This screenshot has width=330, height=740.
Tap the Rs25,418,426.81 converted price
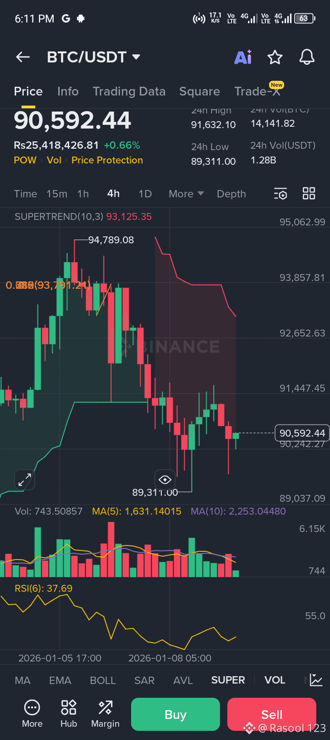[56, 146]
